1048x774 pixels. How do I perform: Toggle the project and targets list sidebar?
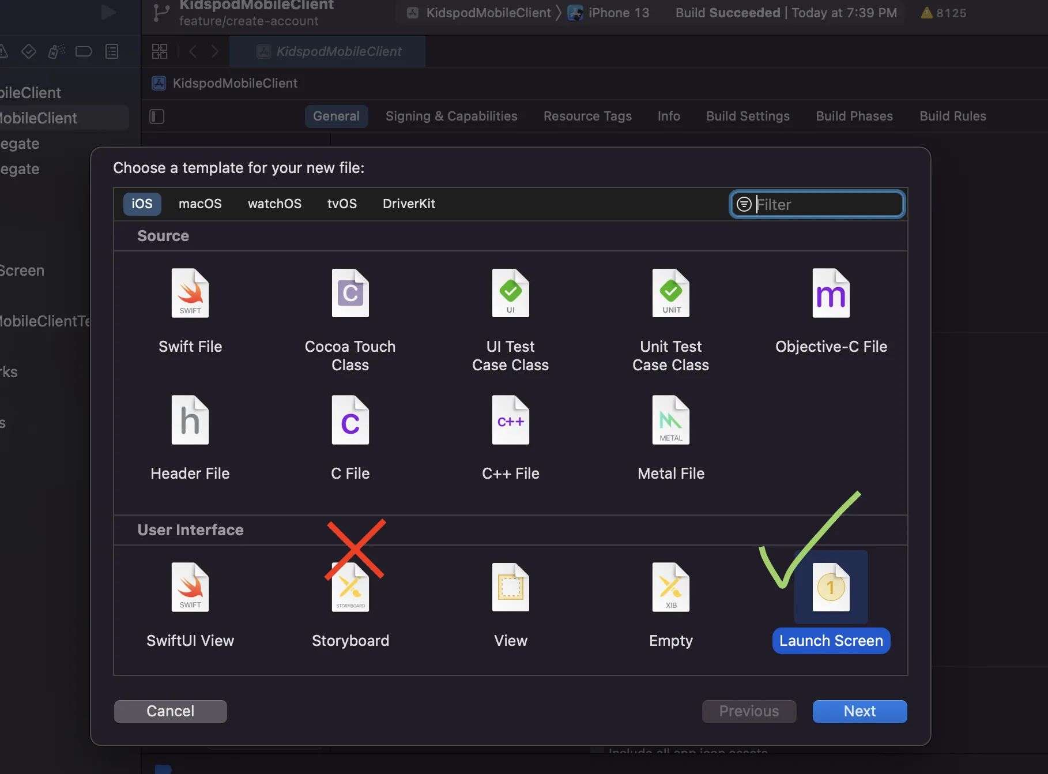pos(157,117)
